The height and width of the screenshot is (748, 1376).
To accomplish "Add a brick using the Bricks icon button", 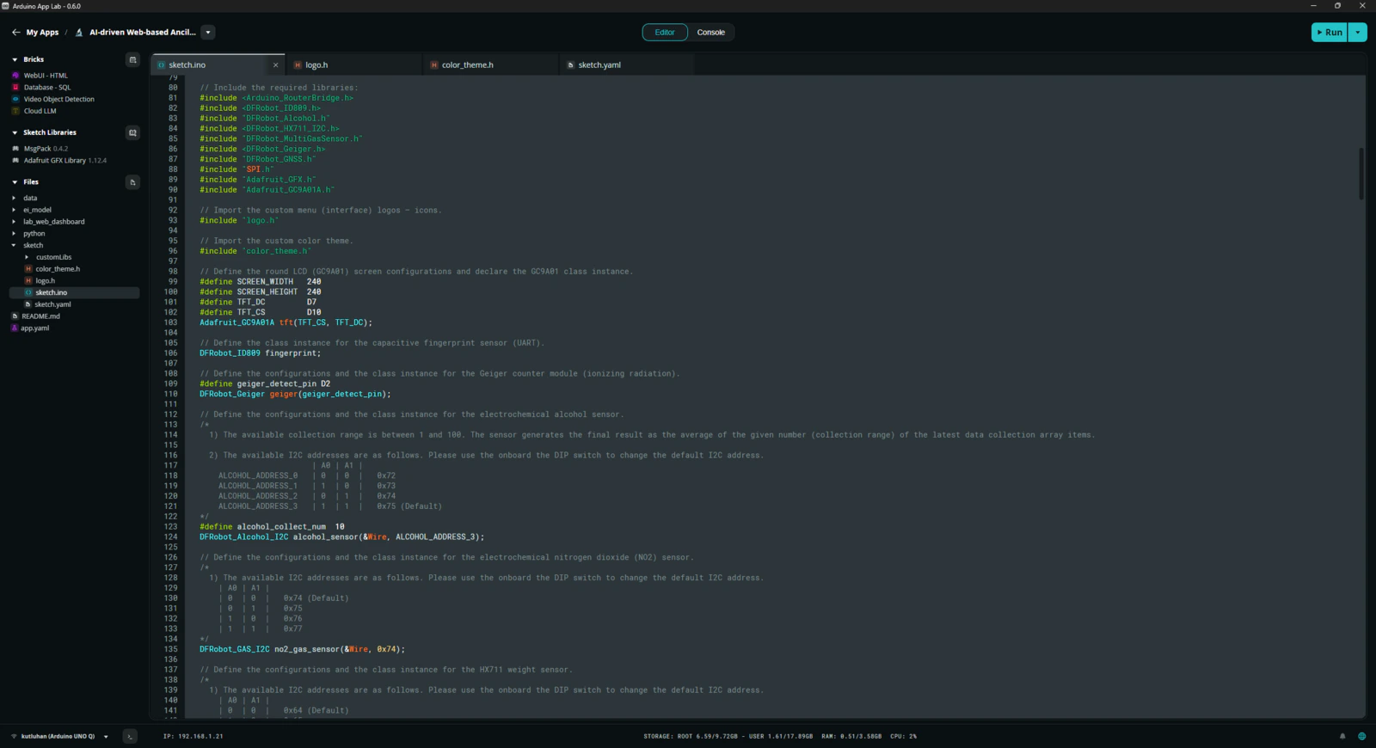I will (x=132, y=59).
